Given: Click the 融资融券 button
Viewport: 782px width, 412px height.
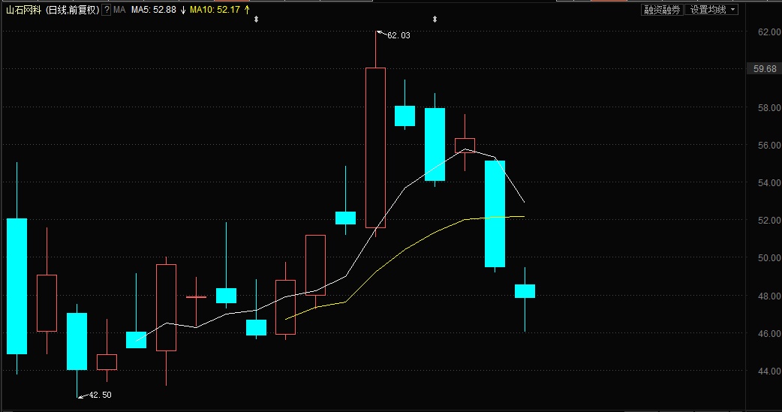Looking at the screenshot, I should click(662, 10).
